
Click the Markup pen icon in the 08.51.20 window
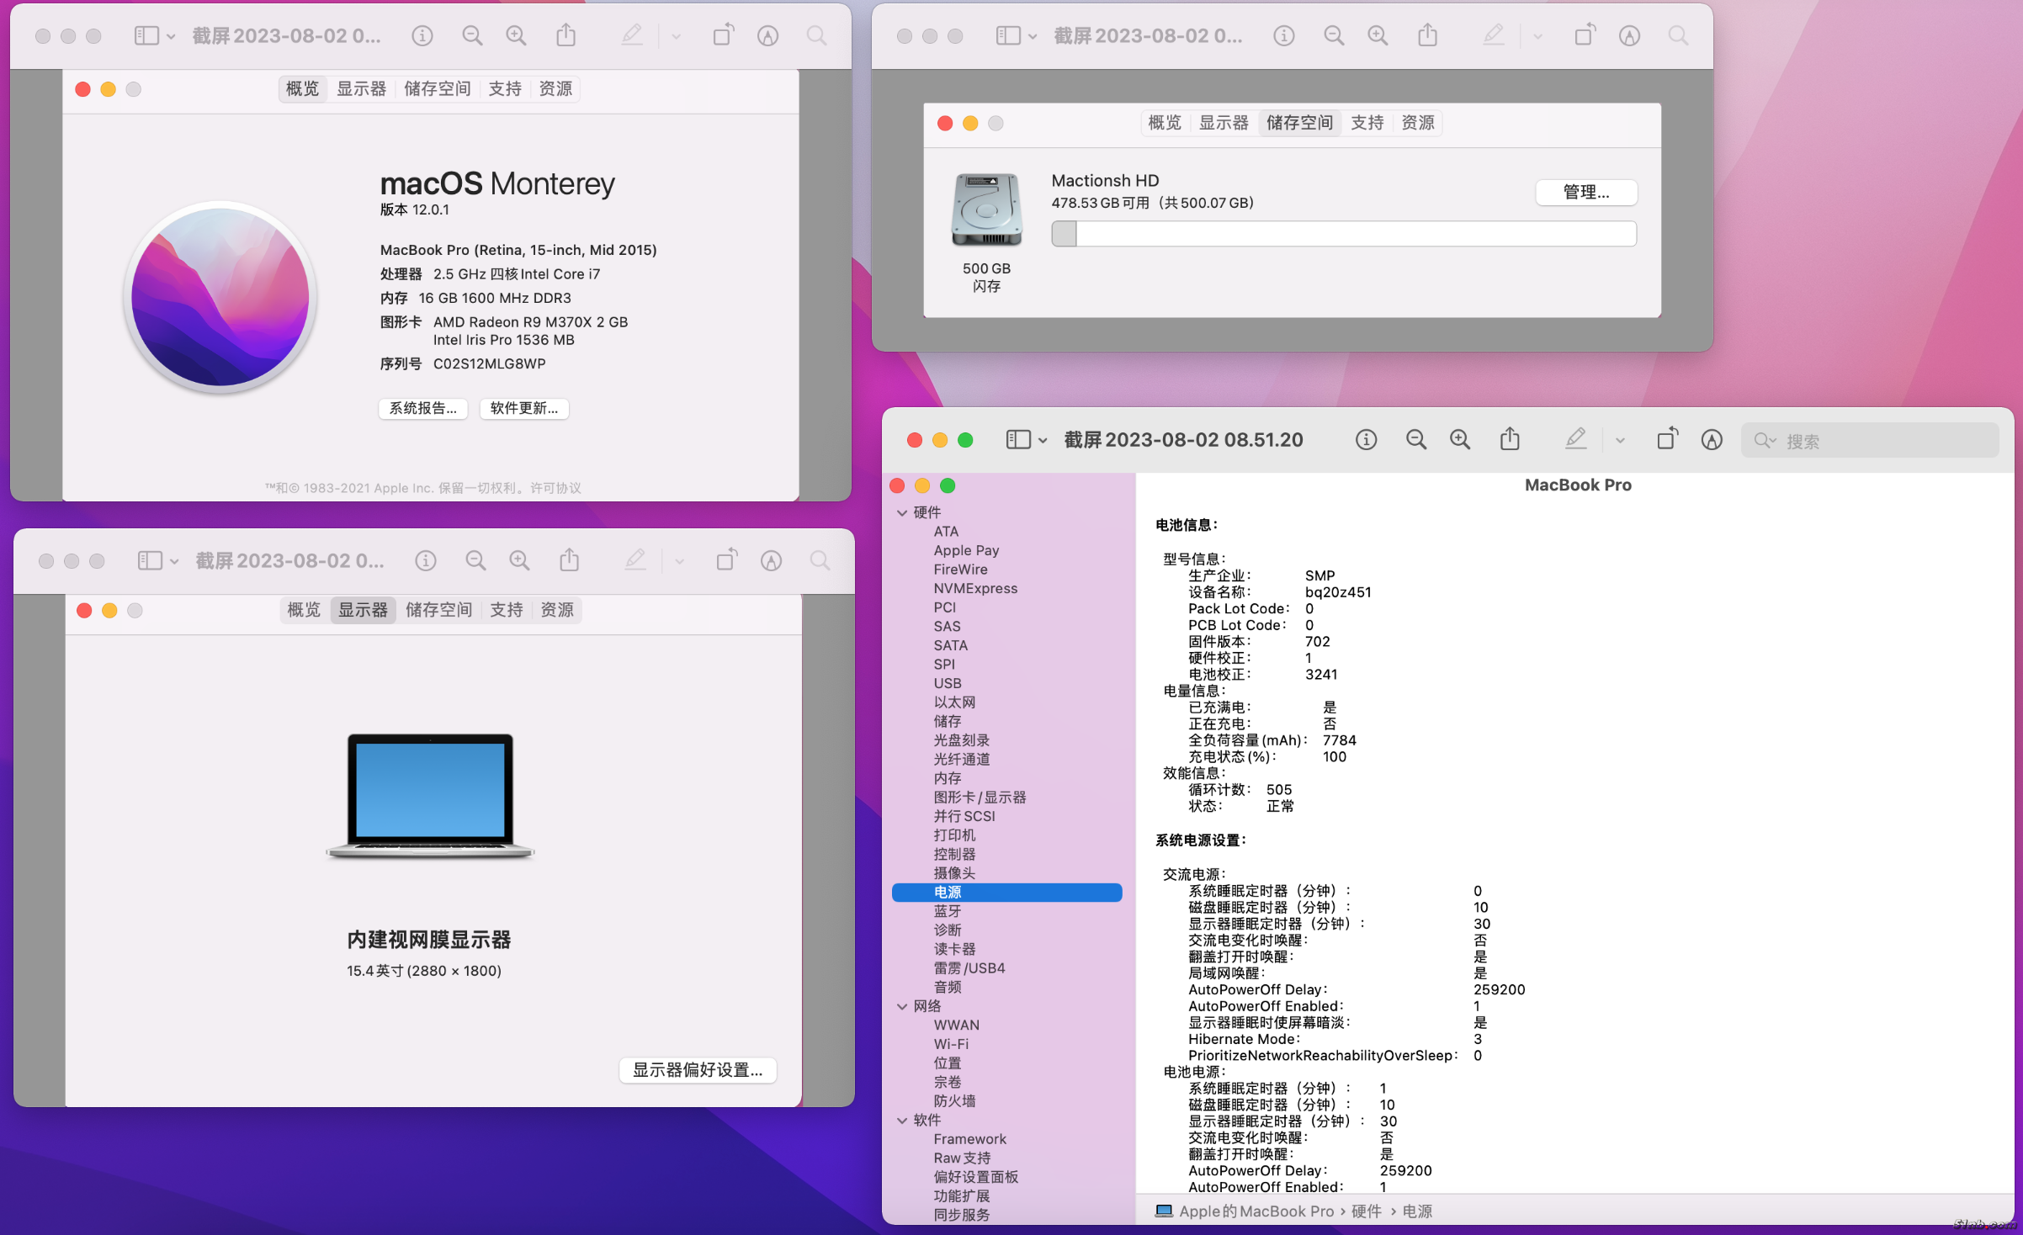click(1575, 439)
